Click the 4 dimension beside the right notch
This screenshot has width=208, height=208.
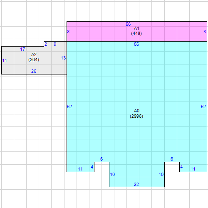coord(181,167)
